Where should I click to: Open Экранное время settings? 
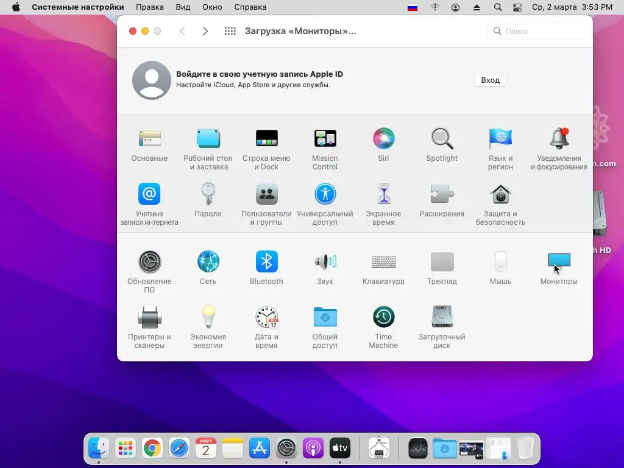(383, 205)
